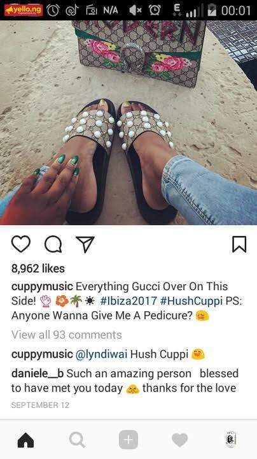Open the Activity heart tab
This screenshot has width=257, height=459.
tap(179, 440)
